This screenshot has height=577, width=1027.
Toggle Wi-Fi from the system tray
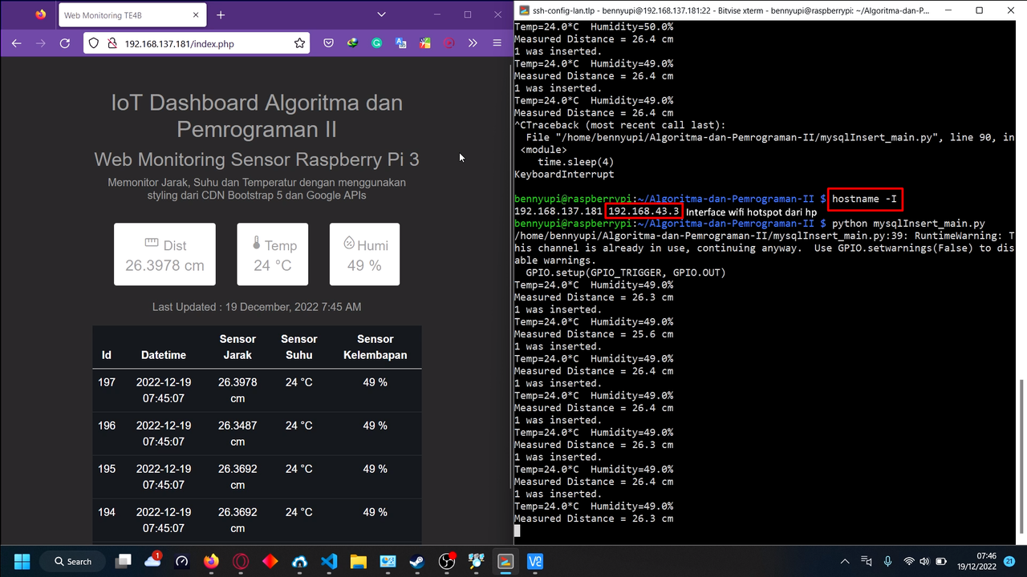[x=910, y=561]
